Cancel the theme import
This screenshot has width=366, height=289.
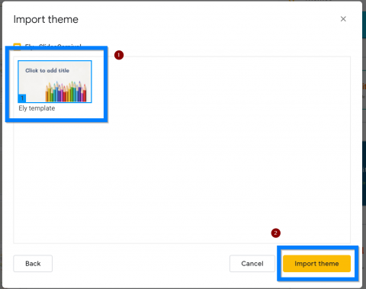tap(252, 264)
